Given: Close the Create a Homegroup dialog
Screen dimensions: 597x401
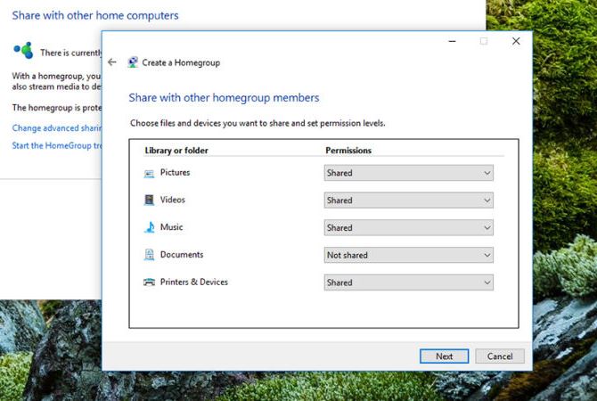Looking at the screenshot, I should pyautogui.click(x=515, y=41).
